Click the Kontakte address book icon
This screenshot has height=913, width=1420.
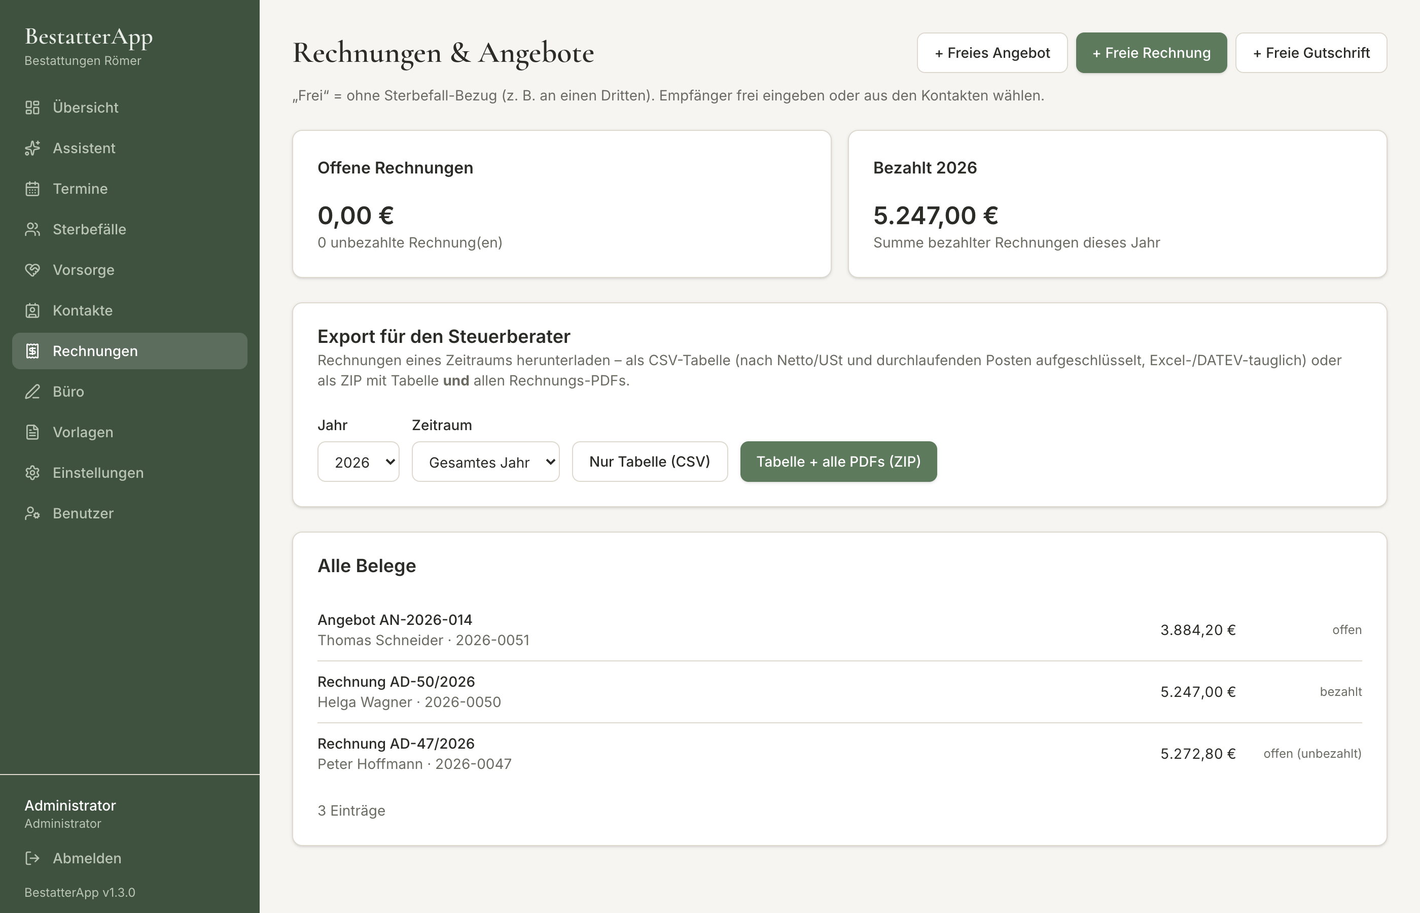pyautogui.click(x=32, y=310)
